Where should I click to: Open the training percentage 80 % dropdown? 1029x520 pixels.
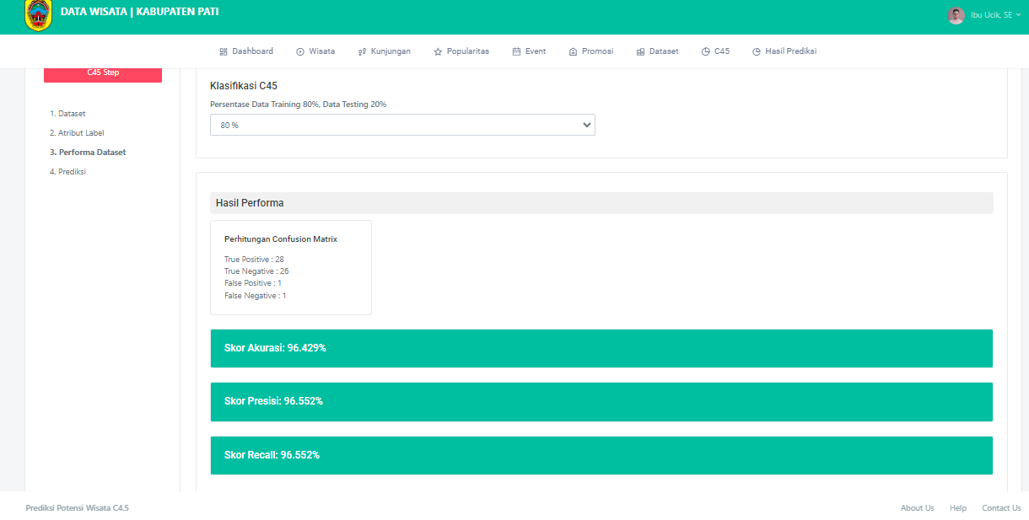point(402,125)
